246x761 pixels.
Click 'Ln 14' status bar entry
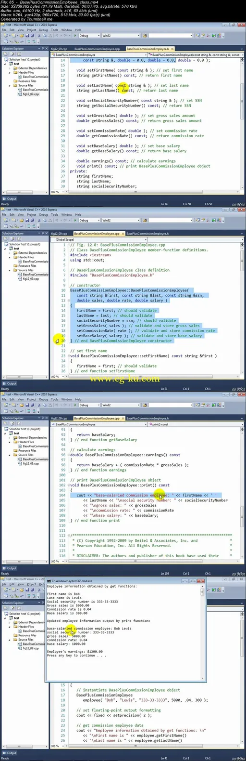pos(164,204)
